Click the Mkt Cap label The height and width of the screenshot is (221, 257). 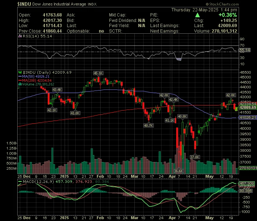pyautogui.click(x=117, y=15)
